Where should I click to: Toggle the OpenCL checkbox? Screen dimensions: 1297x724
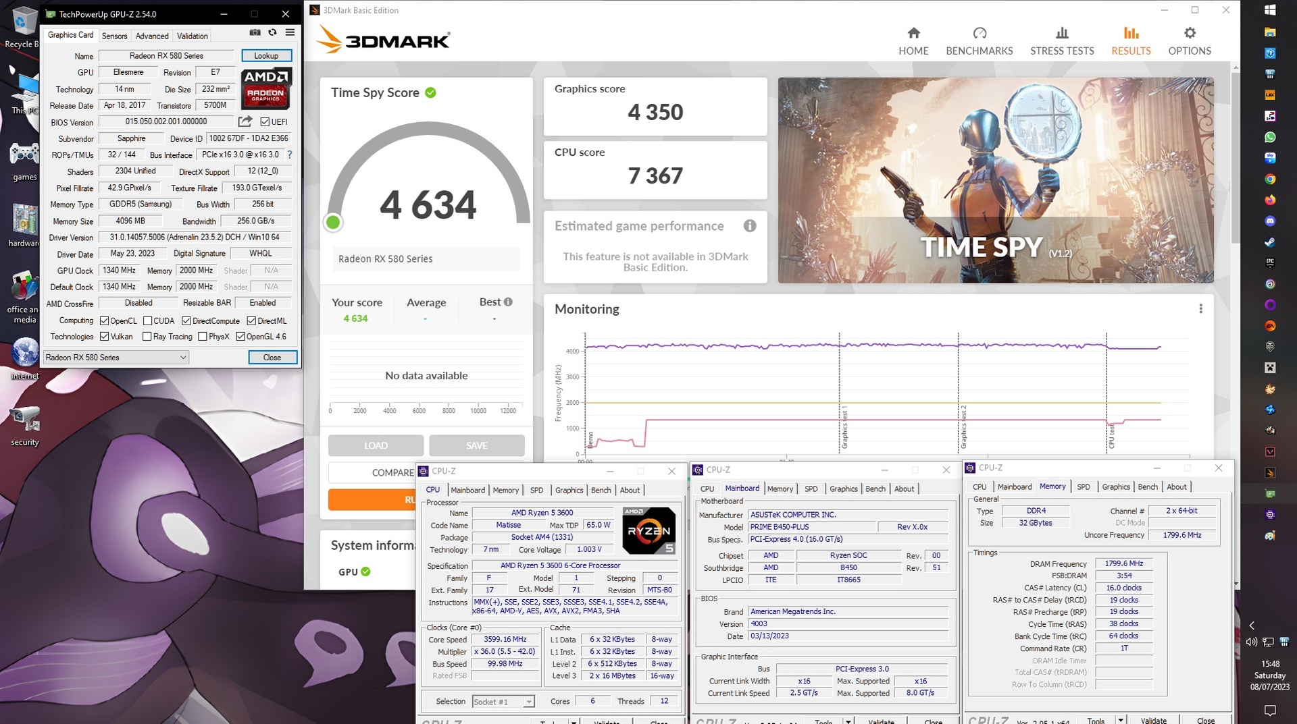104,321
